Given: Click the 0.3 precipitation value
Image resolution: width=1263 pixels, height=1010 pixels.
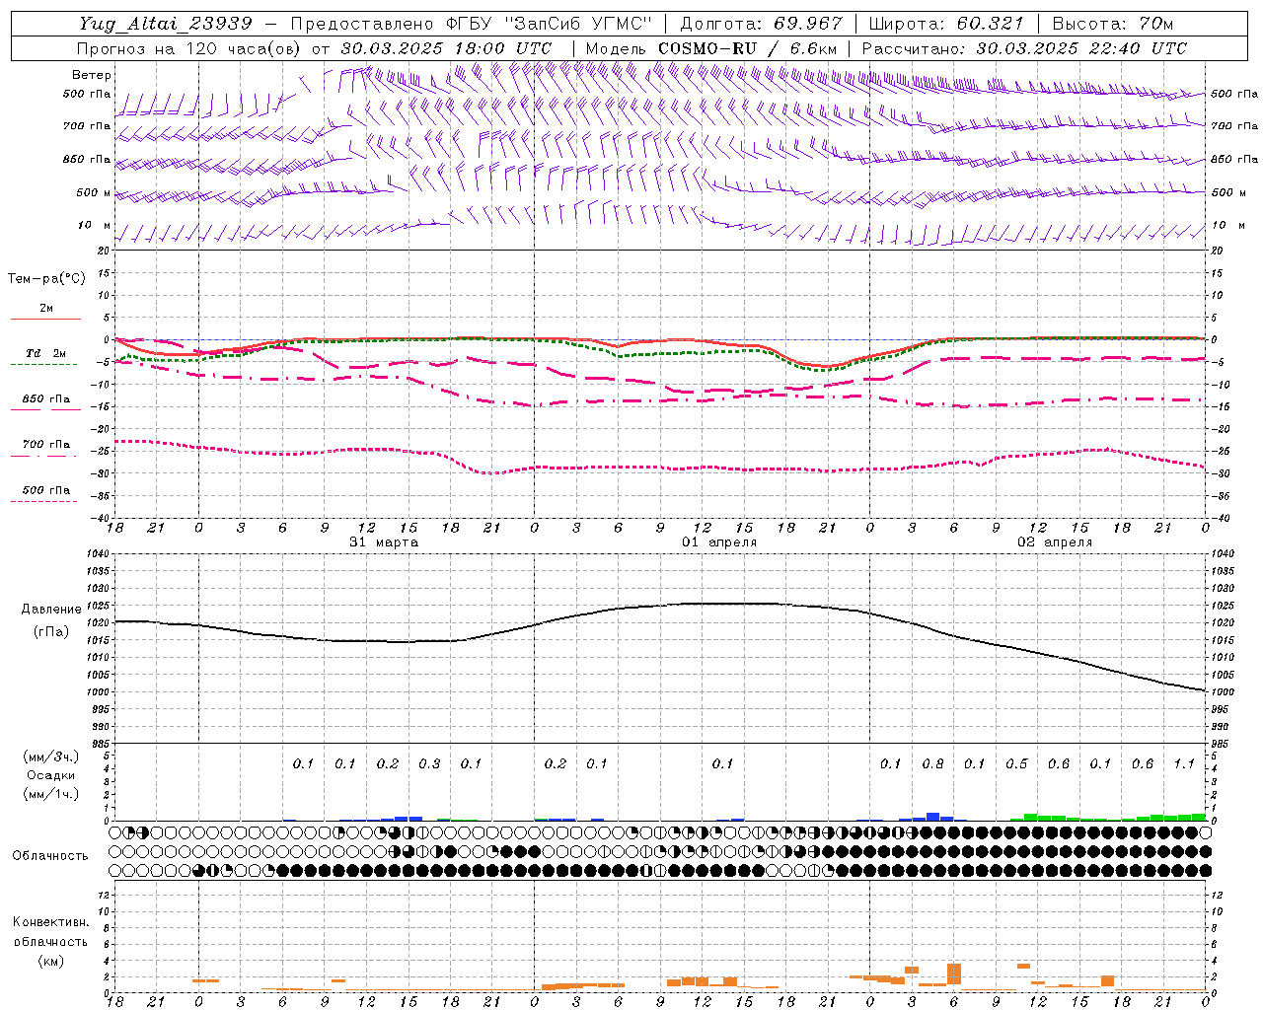Looking at the screenshot, I should pos(429,763).
